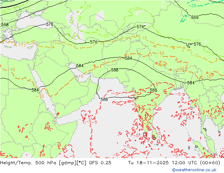This screenshot has width=224, height=173.
Task: Click the "588" contour label over central India
Action: pos(153,90)
